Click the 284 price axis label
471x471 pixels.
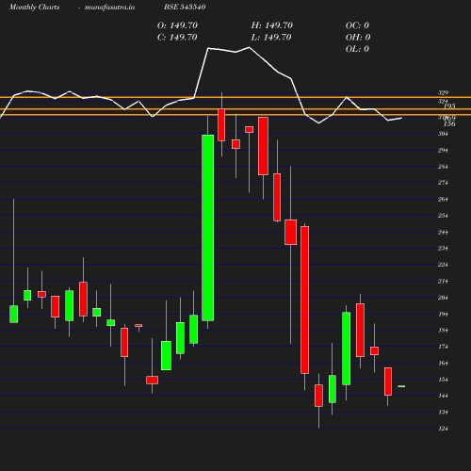tap(443, 167)
